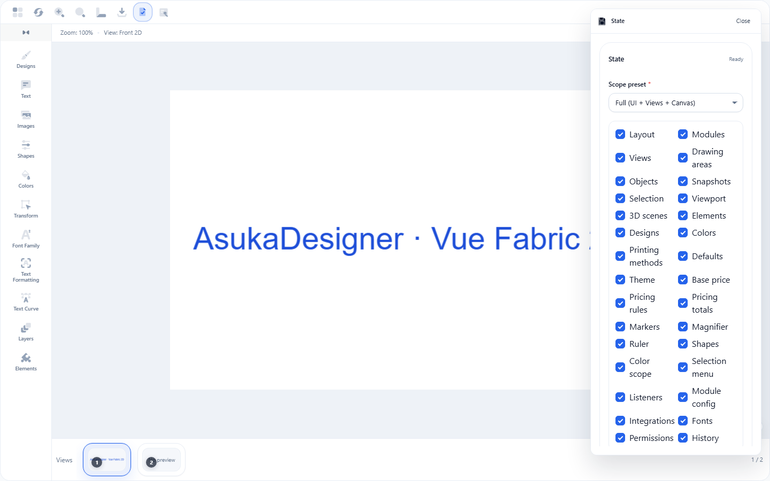Toggle the Permissions checkbox

620,438
